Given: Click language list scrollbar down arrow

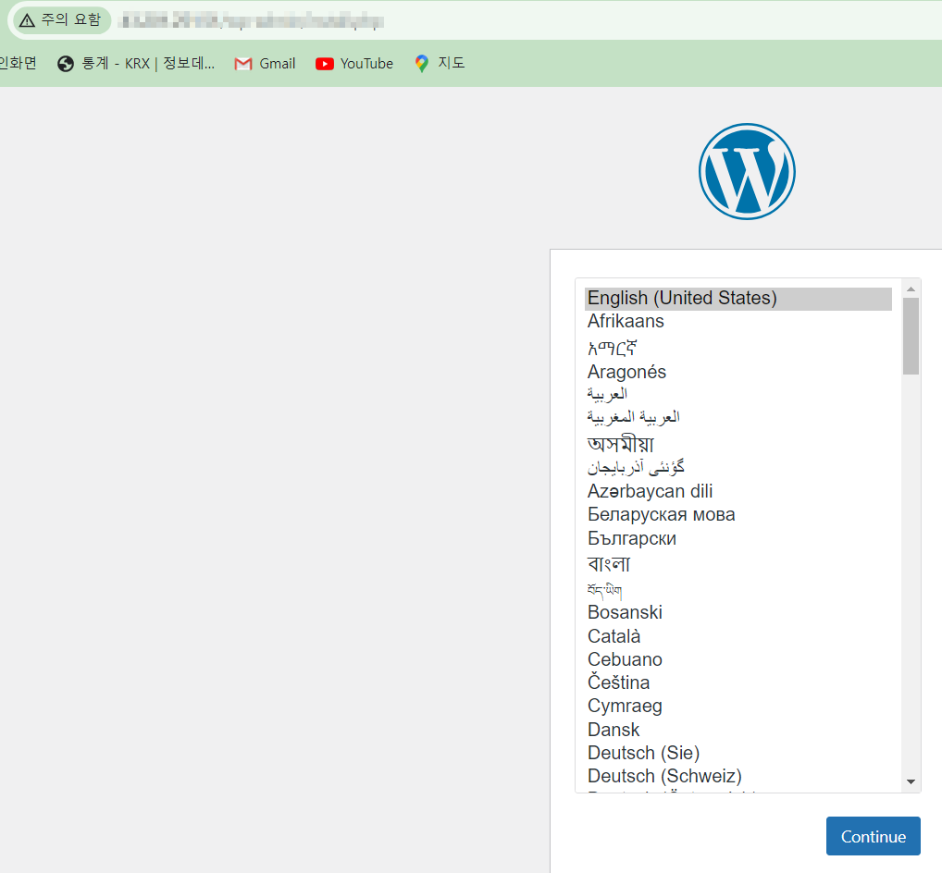Looking at the screenshot, I should [x=911, y=781].
